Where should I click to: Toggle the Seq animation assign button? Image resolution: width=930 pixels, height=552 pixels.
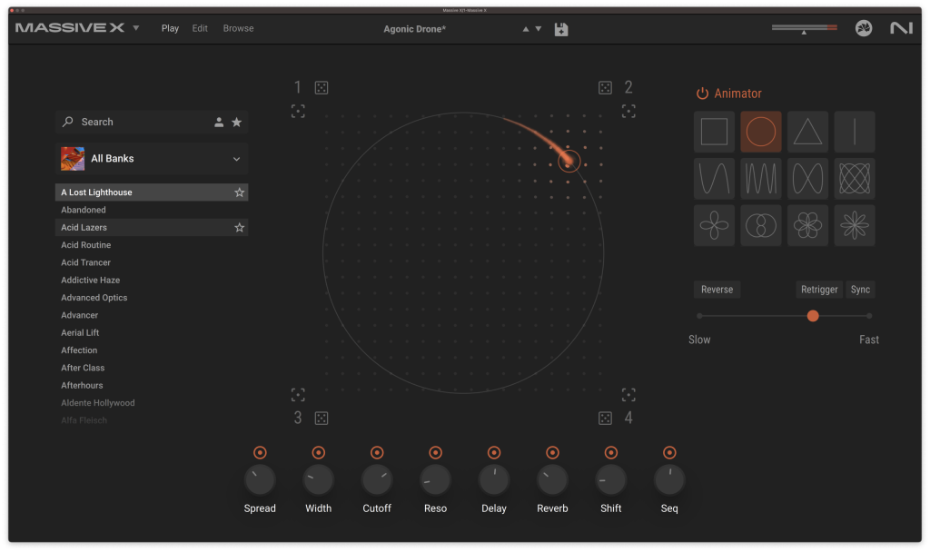coord(669,452)
